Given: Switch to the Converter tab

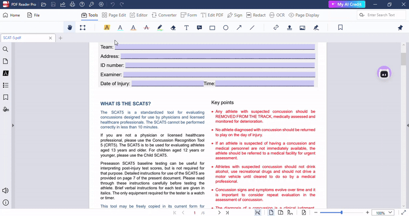Looking at the screenshot, I should click(164, 15).
